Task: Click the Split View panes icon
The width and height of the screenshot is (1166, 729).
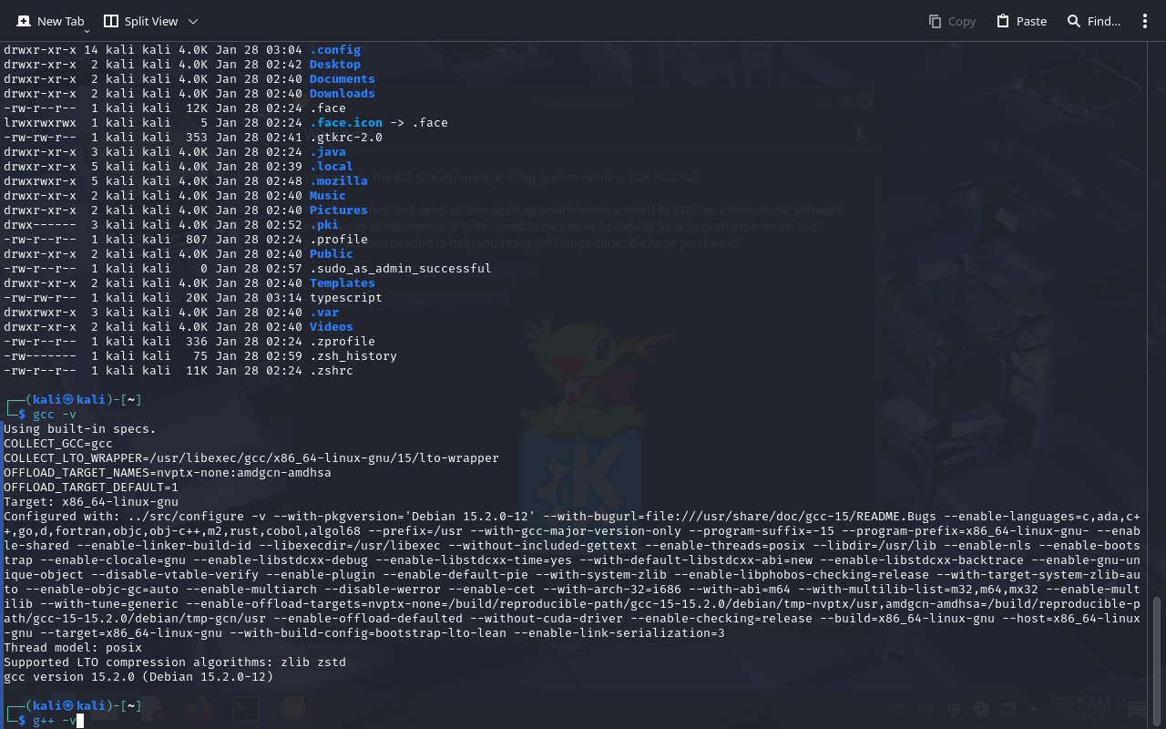Action: 111,21
